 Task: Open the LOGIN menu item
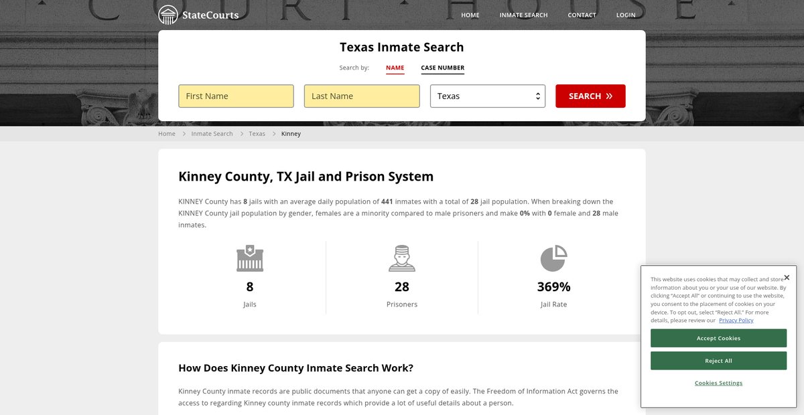626,15
